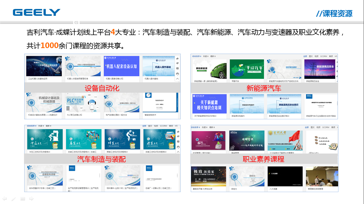This screenshot has height=204, width=364.
Task: Select 音频 tab in 新能源汽车 panel
Action: 331,56
